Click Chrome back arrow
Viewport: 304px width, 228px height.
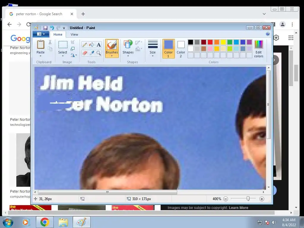pyautogui.click(x=9, y=24)
